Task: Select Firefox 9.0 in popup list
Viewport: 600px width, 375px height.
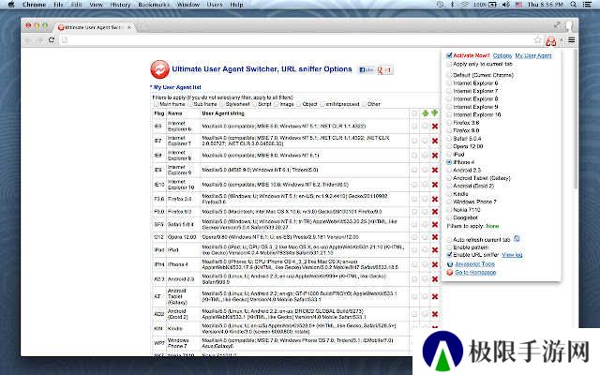Action: pyautogui.click(x=449, y=131)
